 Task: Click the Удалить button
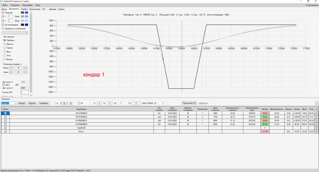(32, 104)
